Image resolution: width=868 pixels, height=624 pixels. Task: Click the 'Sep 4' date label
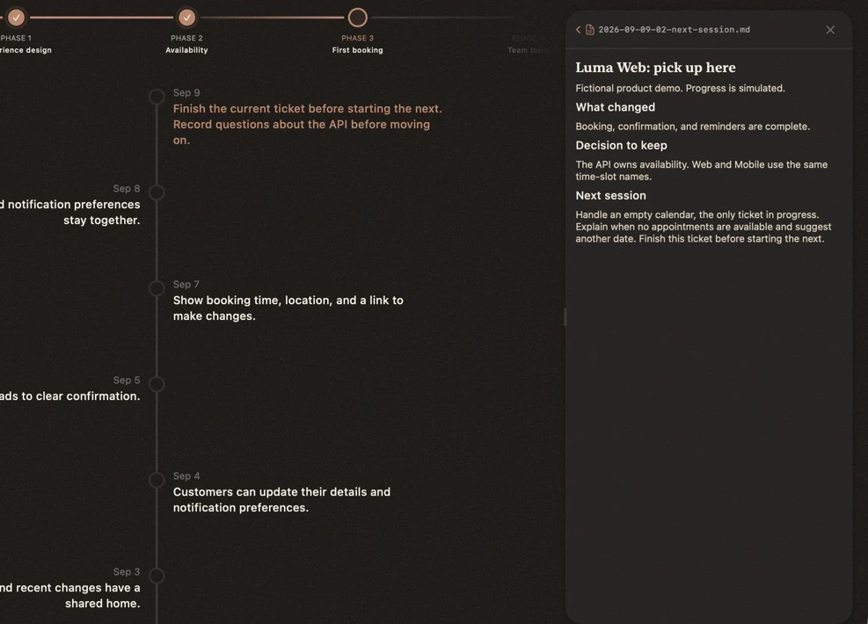tap(186, 476)
